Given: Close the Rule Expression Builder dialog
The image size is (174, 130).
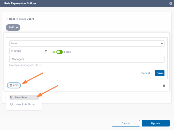Looking at the screenshot, I should point(171,3).
